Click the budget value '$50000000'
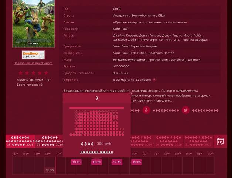232x178 pixels. point(121,66)
